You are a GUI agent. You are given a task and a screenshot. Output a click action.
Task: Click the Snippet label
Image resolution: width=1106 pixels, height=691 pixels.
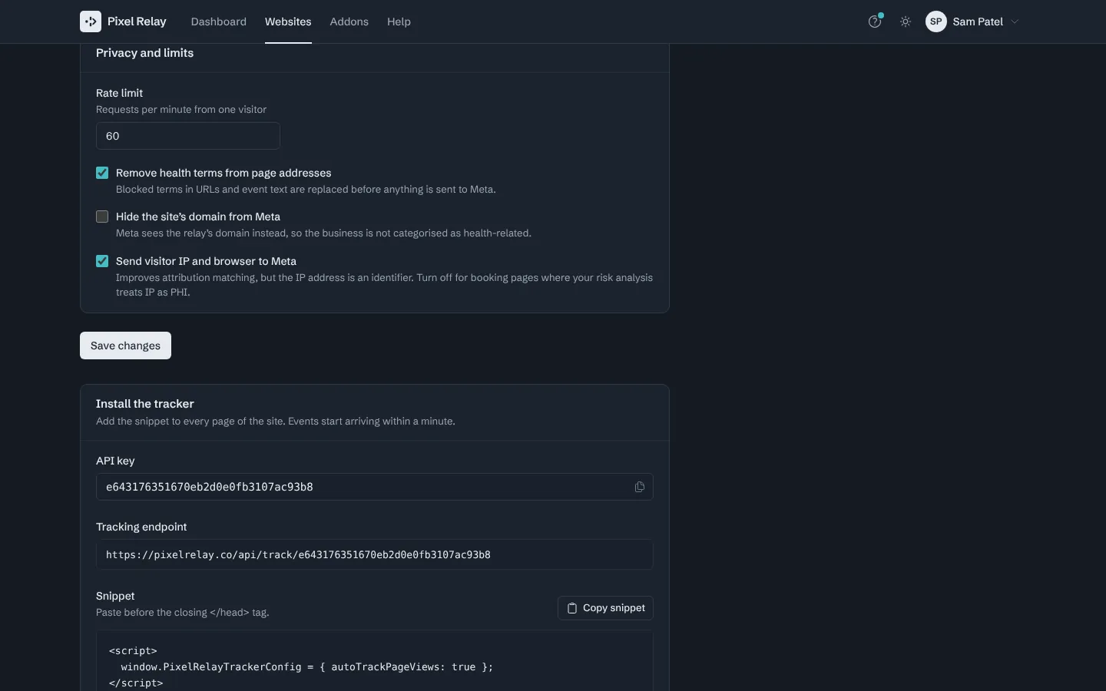(115, 596)
